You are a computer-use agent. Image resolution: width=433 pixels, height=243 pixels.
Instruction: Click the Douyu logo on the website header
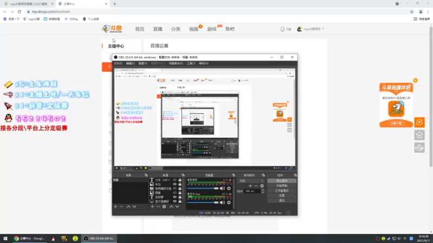[x=112, y=29]
